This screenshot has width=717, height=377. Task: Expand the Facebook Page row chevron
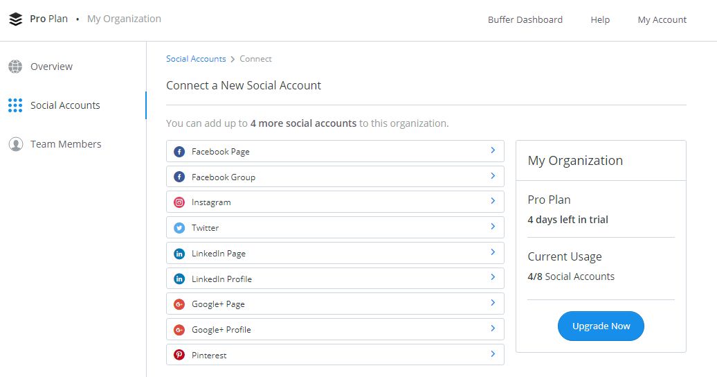coord(493,150)
